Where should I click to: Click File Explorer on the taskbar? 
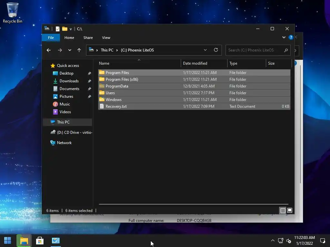(x=24, y=241)
